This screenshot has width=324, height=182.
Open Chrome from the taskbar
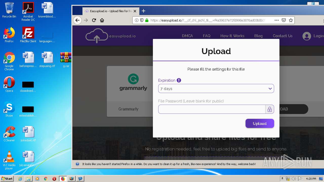(x=46, y=179)
